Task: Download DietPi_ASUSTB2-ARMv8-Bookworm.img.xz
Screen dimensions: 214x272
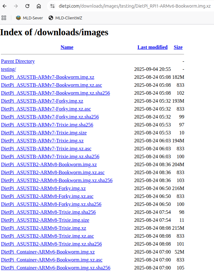Action: click(x=49, y=165)
